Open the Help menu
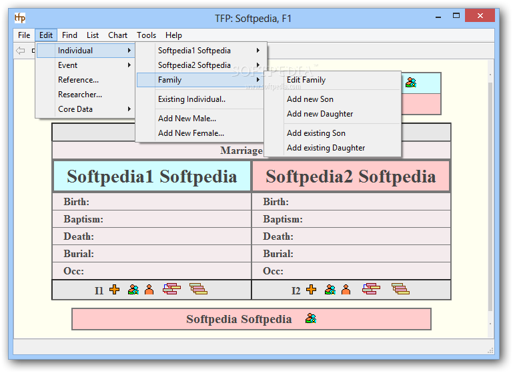The width and height of the screenshot is (513, 373). tap(173, 35)
